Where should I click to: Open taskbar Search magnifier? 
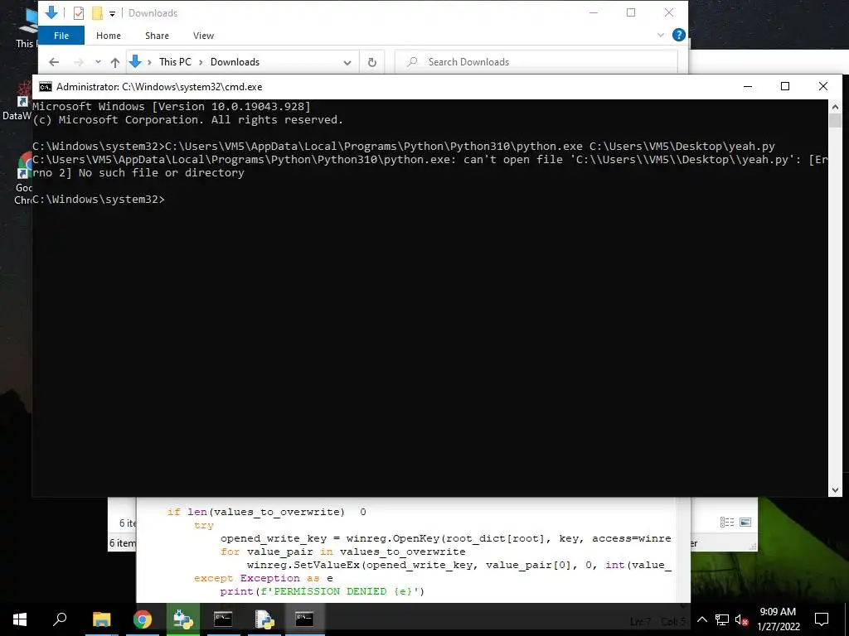[x=60, y=619]
